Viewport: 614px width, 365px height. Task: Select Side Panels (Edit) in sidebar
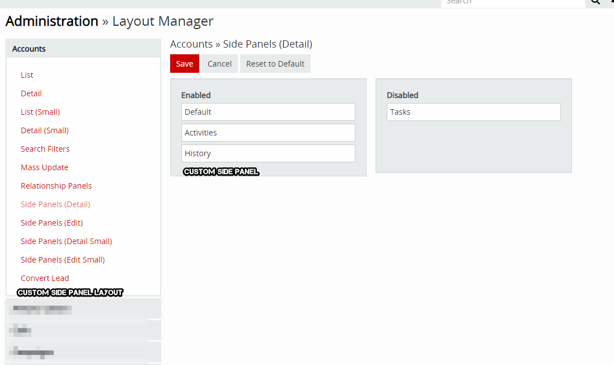(51, 223)
